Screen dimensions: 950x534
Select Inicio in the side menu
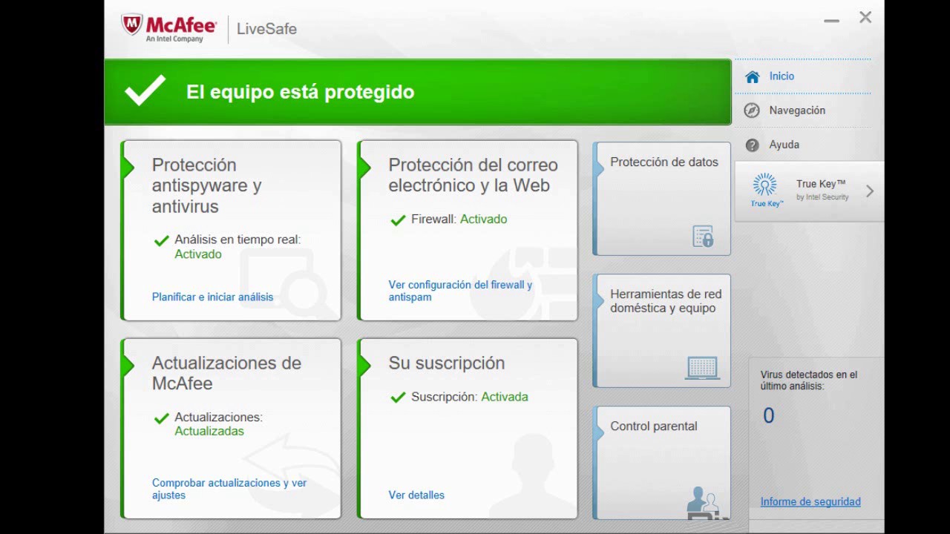pyautogui.click(x=803, y=76)
